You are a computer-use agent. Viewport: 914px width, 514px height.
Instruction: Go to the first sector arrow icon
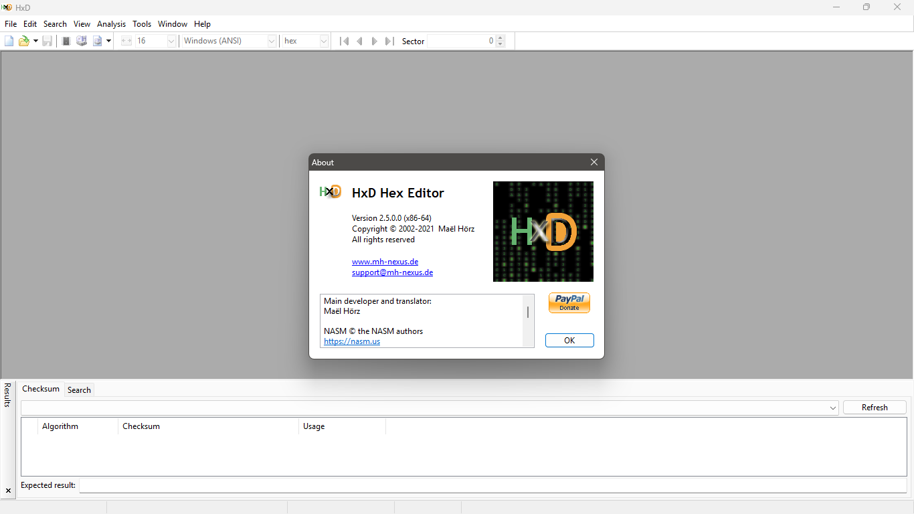345,41
